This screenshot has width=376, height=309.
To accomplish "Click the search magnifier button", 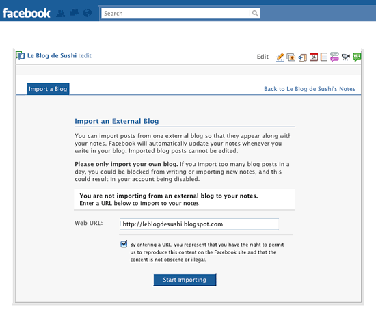I will (x=255, y=13).
